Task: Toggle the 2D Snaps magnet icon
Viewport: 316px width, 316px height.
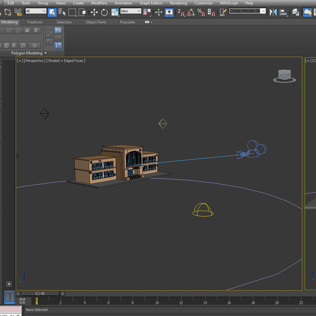Action: click(181, 12)
